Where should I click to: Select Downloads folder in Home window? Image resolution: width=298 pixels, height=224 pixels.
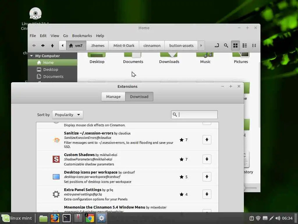point(169,58)
